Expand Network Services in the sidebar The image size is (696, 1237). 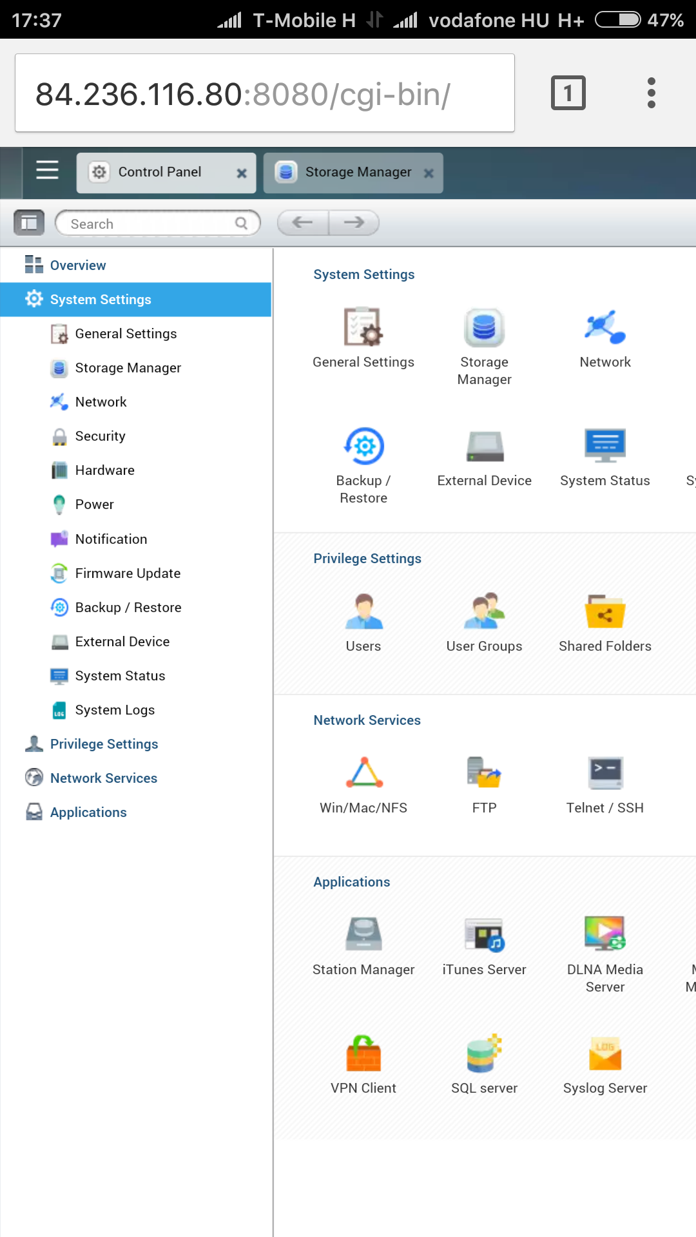coord(103,778)
